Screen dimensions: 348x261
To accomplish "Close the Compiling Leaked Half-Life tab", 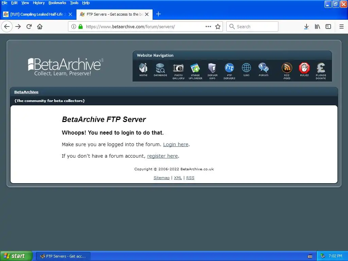I will click(x=70, y=14).
